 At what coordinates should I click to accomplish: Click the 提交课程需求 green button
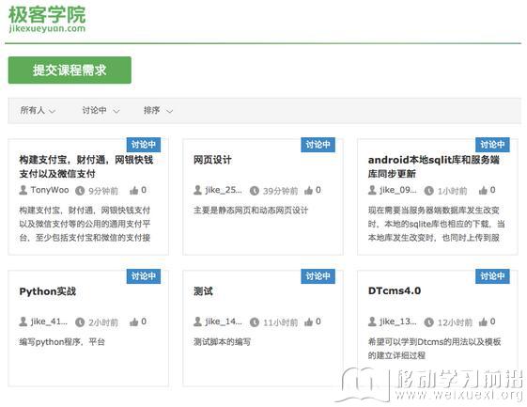point(70,70)
